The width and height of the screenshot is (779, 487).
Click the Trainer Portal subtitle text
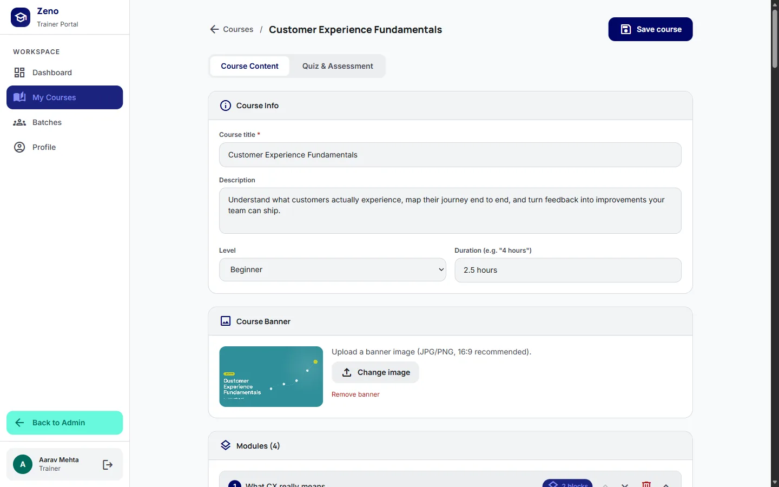coord(57,24)
